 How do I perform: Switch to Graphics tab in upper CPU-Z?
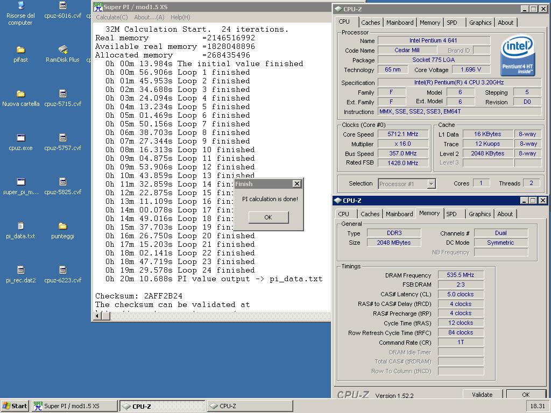481,23
